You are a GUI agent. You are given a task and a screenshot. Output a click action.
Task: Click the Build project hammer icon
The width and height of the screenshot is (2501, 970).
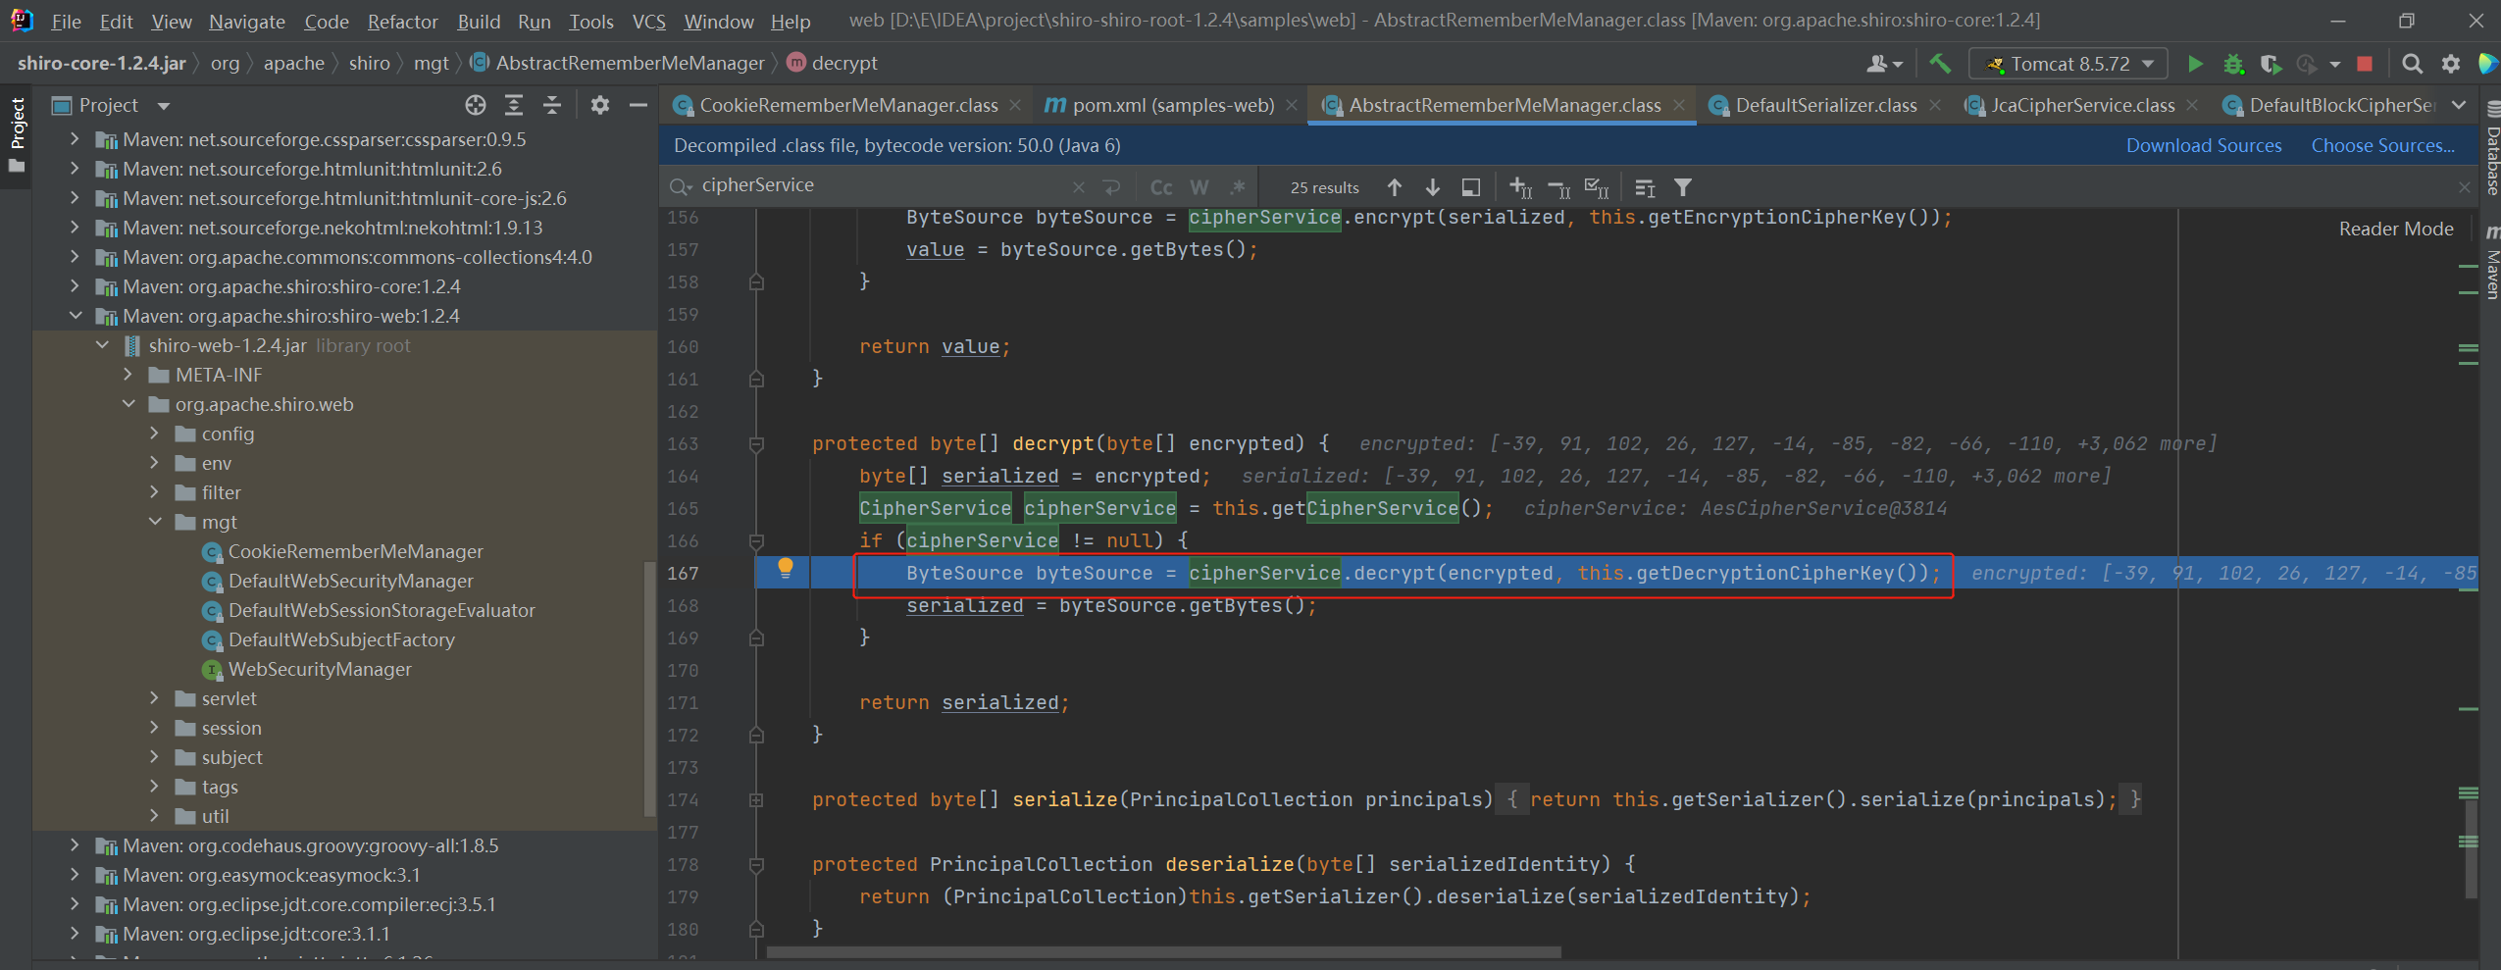point(1939,64)
